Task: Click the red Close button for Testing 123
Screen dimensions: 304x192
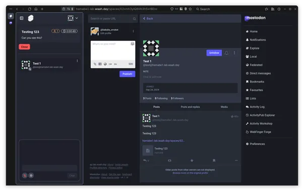Action: coord(24,47)
